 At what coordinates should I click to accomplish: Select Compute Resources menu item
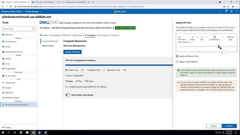pyautogui.click(x=50, y=41)
